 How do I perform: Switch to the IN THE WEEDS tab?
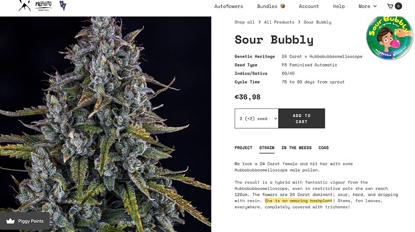tap(297, 148)
